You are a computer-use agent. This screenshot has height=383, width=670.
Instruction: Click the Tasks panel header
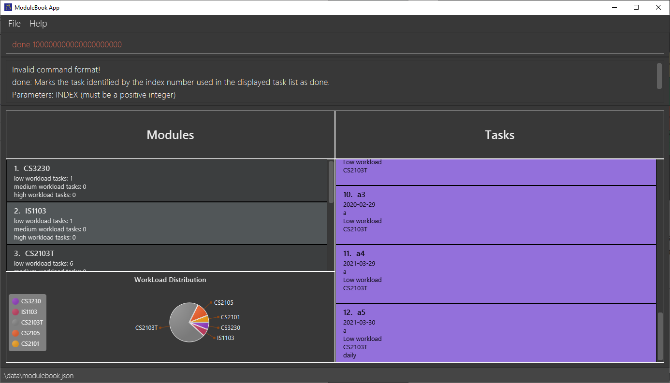[499, 135]
